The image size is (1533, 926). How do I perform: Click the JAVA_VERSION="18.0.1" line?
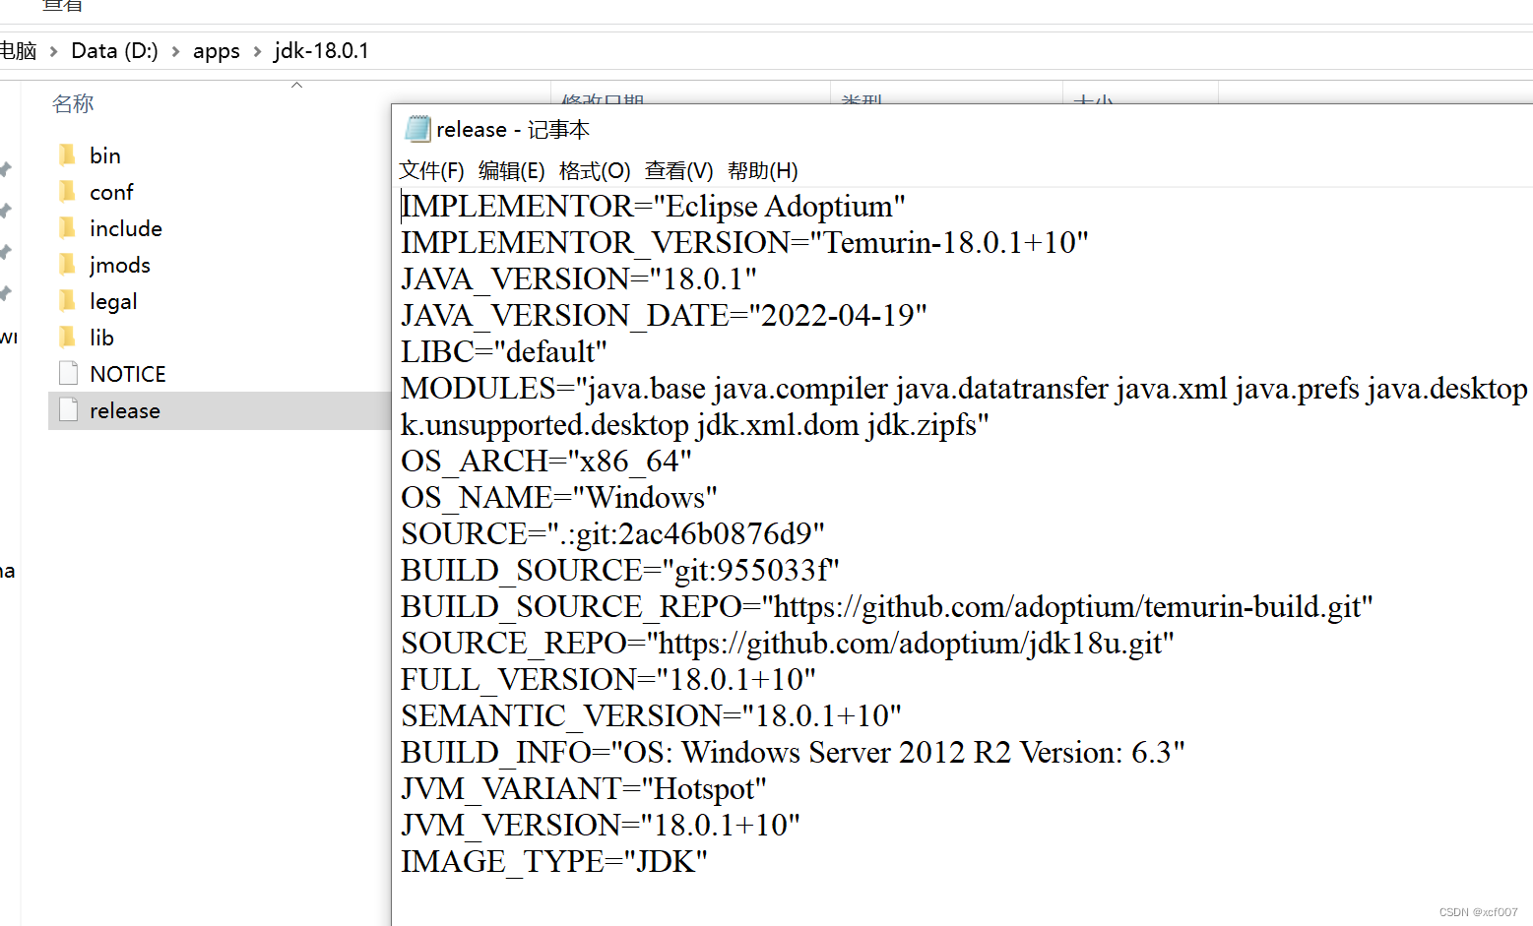point(579,279)
